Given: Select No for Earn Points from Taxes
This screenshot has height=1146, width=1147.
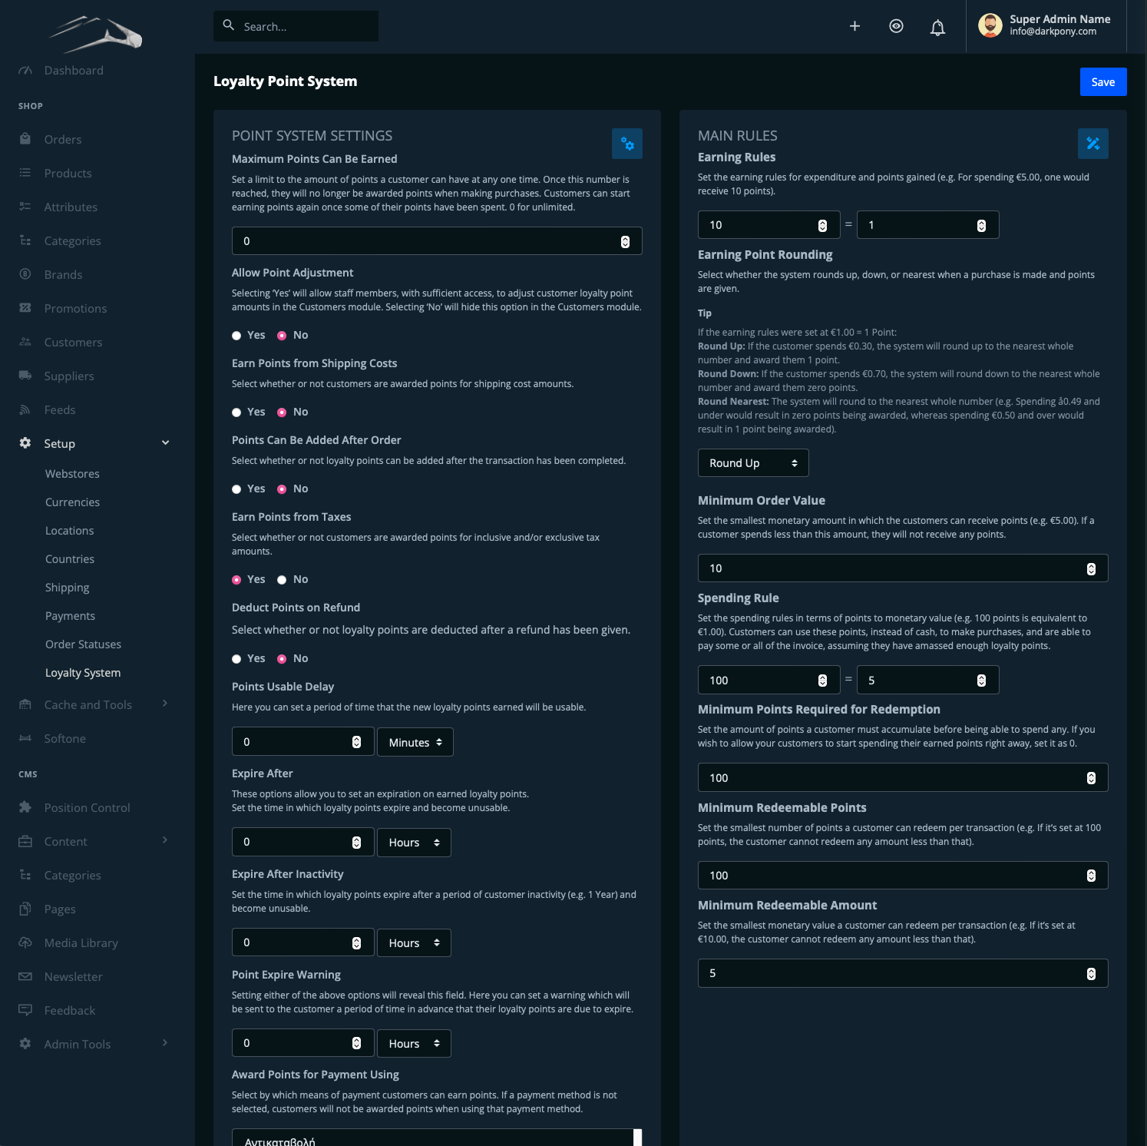Looking at the screenshot, I should (x=282, y=580).
